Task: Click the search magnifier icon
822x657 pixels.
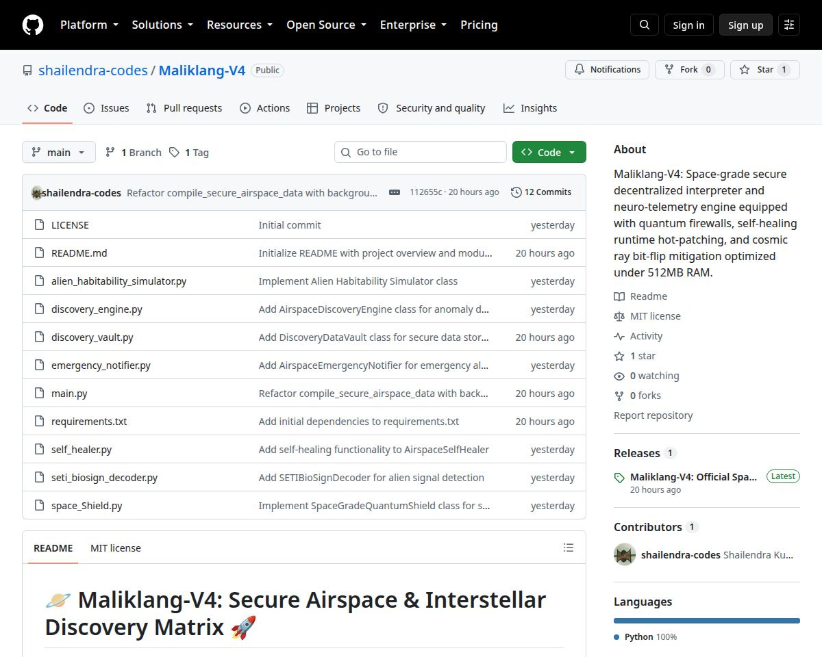Action: pos(645,25)
